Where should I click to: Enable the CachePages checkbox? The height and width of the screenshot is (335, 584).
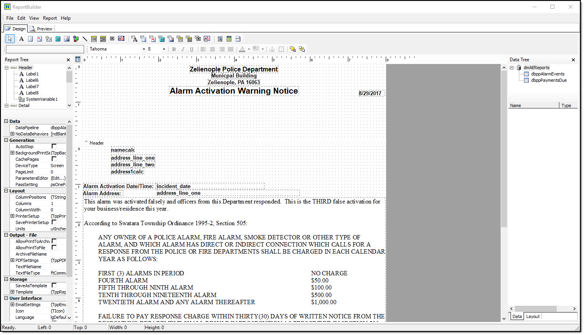[x=54, y=159]
